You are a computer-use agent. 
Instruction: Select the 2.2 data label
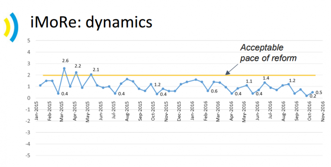click(x=78, y=66)
